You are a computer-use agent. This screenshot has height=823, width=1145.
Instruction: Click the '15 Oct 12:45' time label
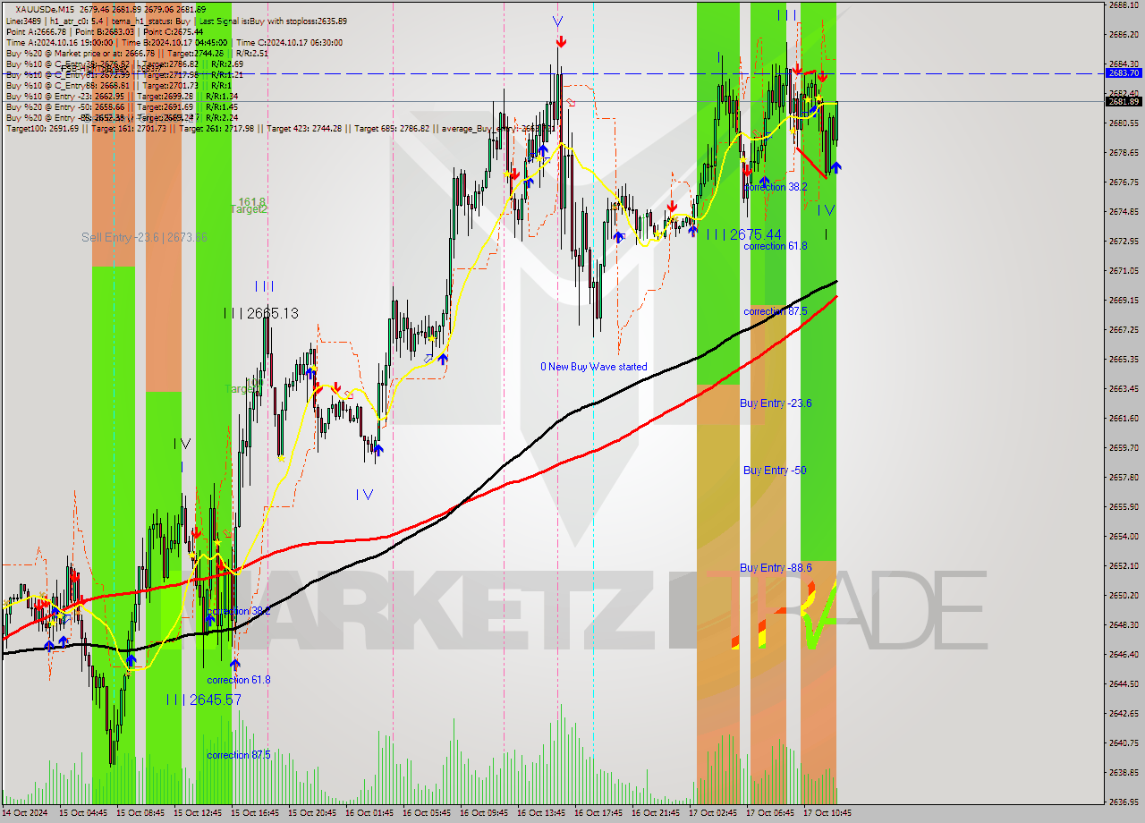click(198, 813)
